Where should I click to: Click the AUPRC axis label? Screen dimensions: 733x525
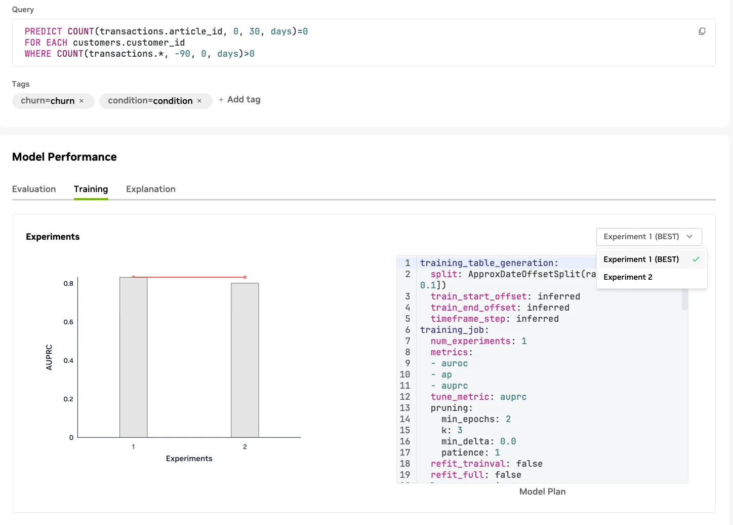[x=49, y=357]
